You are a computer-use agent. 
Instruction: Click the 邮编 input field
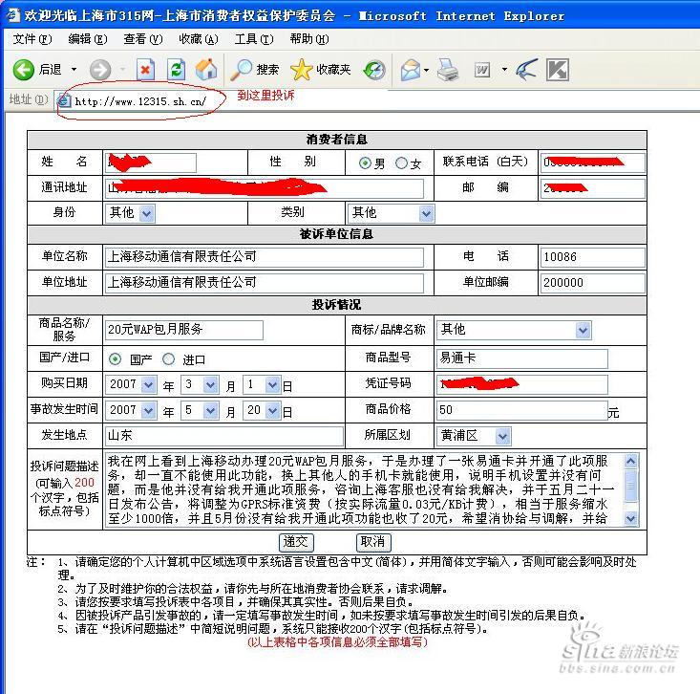click(592, 188)
